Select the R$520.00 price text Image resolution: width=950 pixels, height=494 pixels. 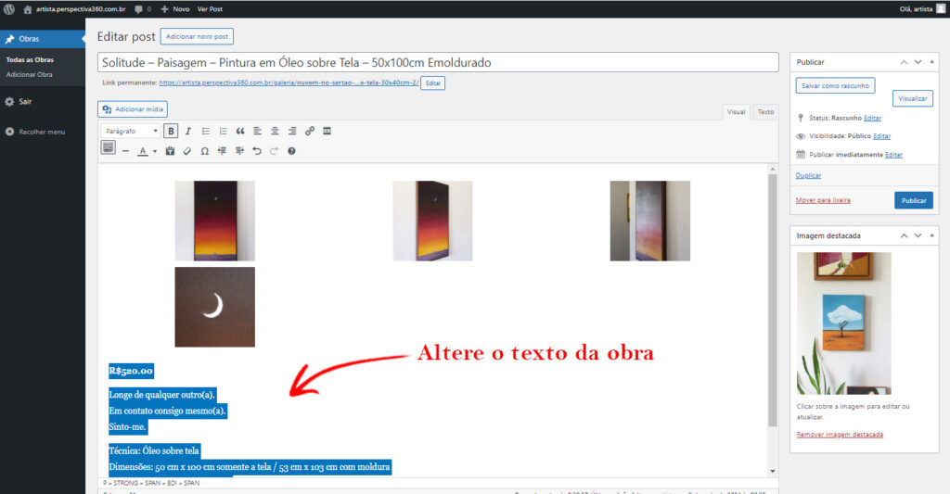pyautogui.click(x=131, y=371)
